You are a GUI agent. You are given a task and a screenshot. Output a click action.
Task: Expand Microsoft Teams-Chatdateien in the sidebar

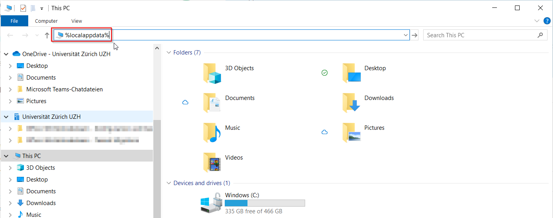(x=10, y=89)
